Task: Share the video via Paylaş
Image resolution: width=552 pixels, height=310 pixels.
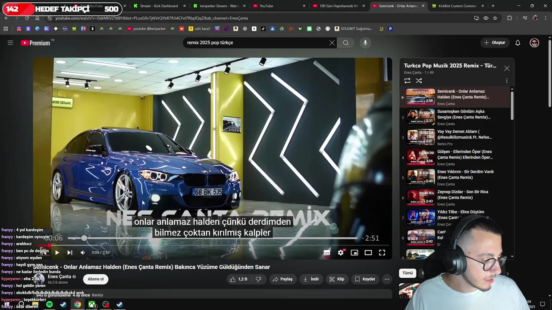Action: pyautogui.click(x=282, y=279)
